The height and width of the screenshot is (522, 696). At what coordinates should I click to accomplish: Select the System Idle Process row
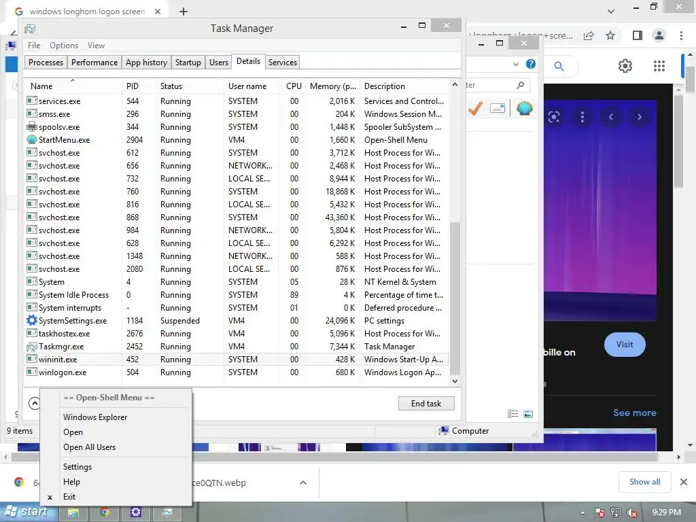(237, 295)
